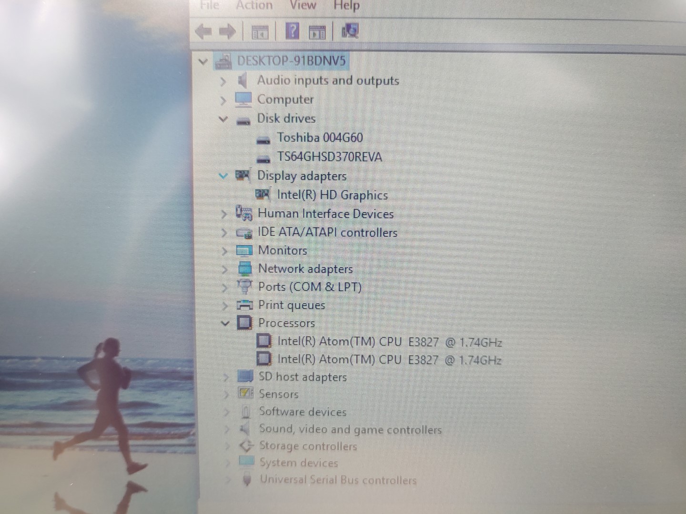
Task: Click the Forward navigation arrow icon
Action: [x=228, y=31]
